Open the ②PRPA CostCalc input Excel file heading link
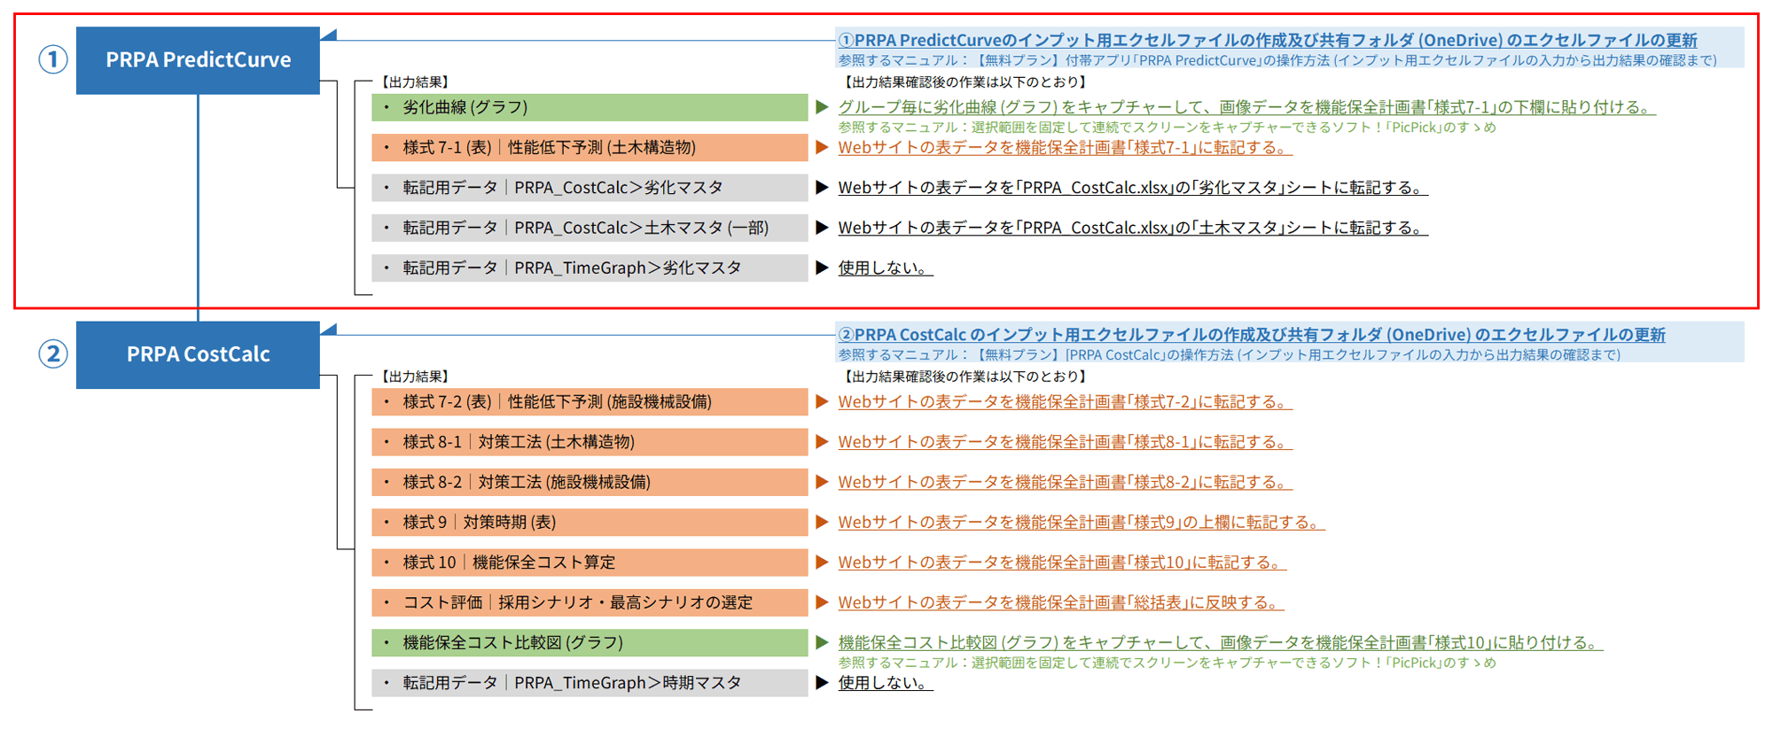 pos(1252,335)
